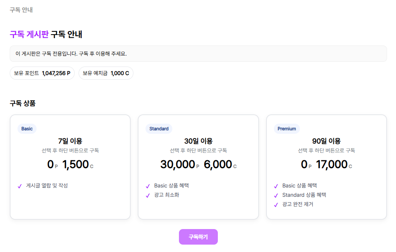Click checkmark beside Basic 상품 혜택 in Standard card
Image resolution: width=396 pixels, height=252 pixels.
click(x=148, y=186)
